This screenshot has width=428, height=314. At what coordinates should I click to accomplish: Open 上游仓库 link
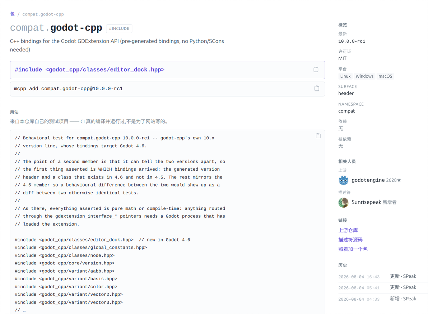click(x=348, y=230)
